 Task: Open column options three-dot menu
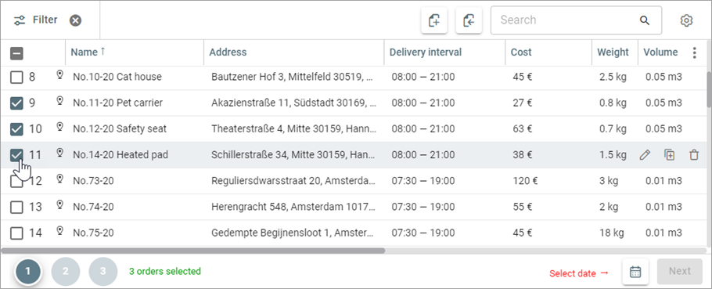694,52
